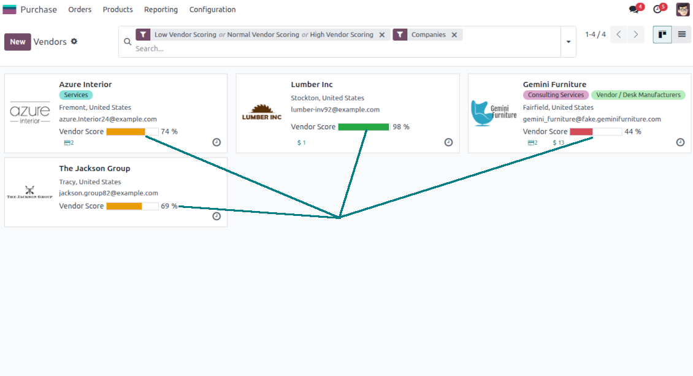Screen dimensions: 693x376
Task: Open The Jackson Group vendor name
Action: tap(94, 168)
